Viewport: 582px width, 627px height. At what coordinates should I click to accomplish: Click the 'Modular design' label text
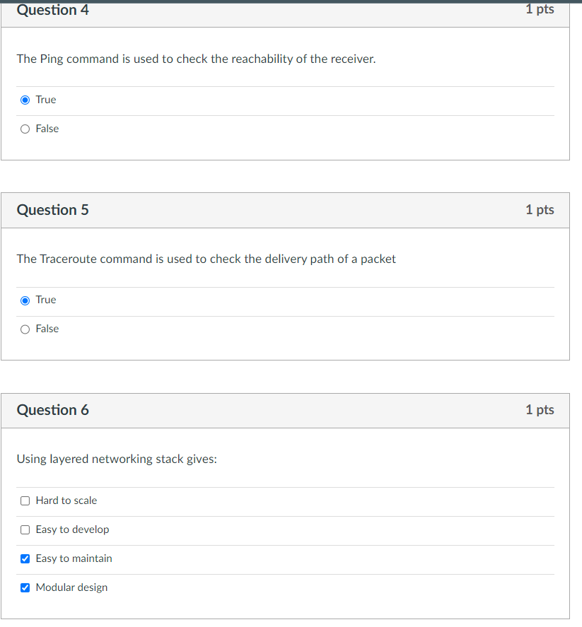click(x=71, y=587)
